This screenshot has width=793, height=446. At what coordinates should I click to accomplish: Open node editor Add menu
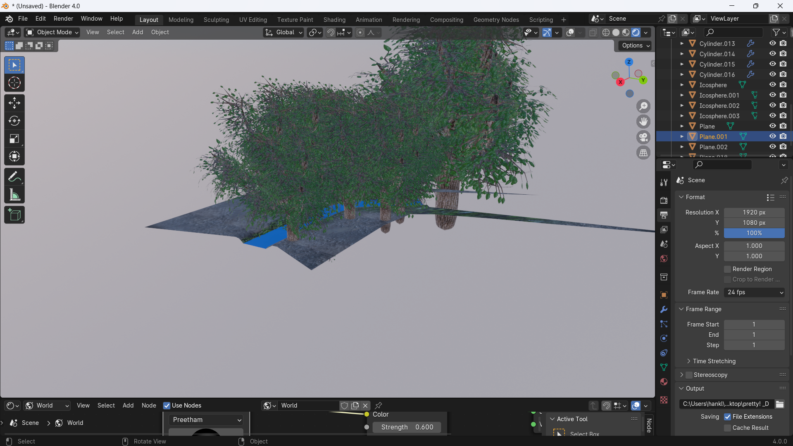click(x=128, y=405)
